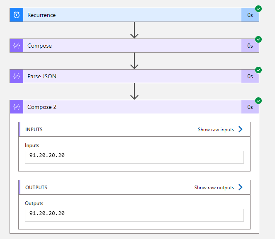The height and width of the screenshot is (239, 275).
Task: Click the Parse JSON action icon
Action: pyautogui.click(x=17, y=76)
